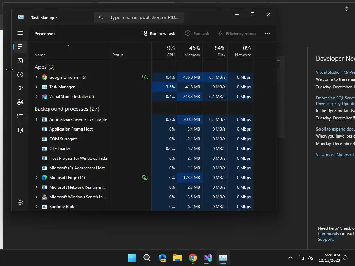The height and width of the screenshot is (266, 355).
Task: Open the App history sidebar icon
Action: (x=20, y=74)
